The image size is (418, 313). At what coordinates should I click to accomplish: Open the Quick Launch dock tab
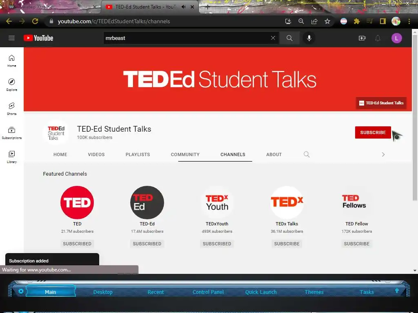(x=261, y=292)
